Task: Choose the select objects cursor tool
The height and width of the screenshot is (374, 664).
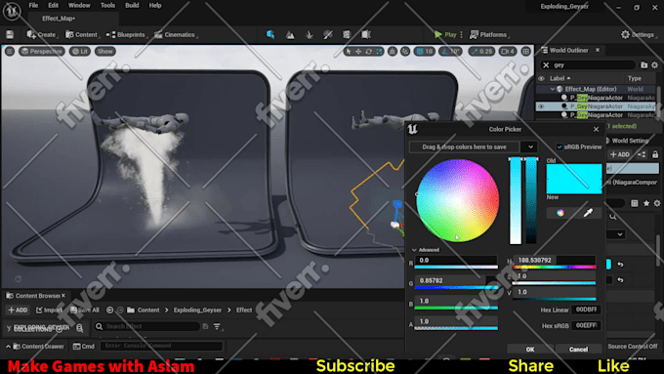Action: coord(348,51)
